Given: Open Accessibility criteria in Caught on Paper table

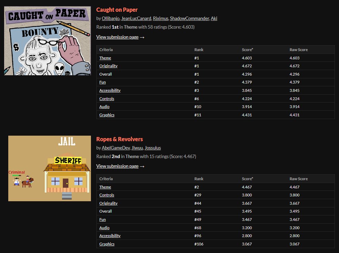Looking at the screenshot, I should pyautogui.click(x=110, y=90).
